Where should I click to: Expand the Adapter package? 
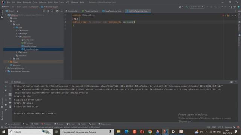(x=17, y=31)
